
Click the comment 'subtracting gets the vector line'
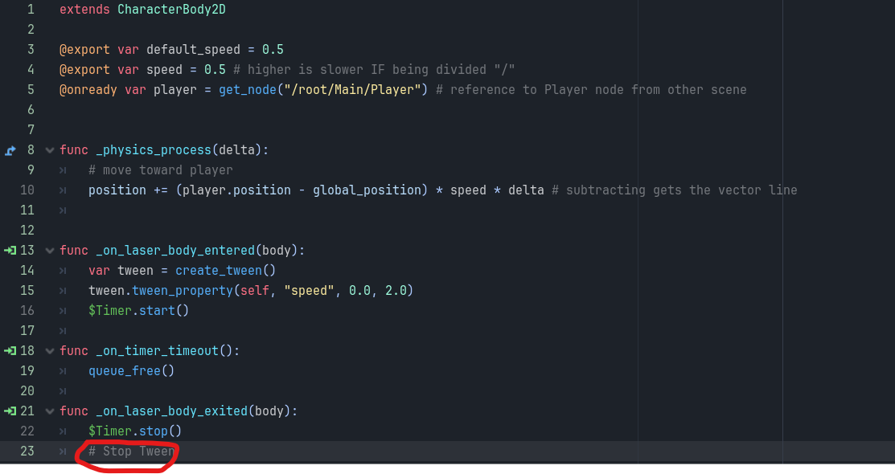click(682, 190)
